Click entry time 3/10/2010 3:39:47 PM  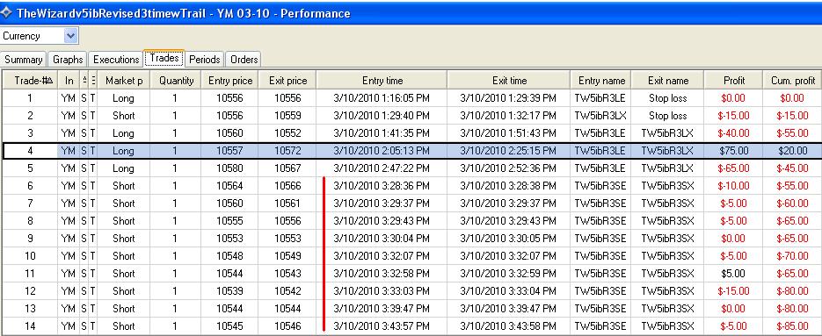[x=382, y=308]
